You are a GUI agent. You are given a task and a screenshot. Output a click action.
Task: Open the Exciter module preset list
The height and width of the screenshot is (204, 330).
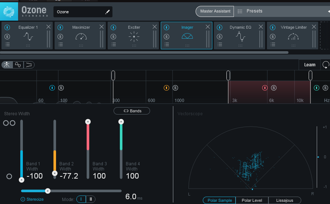tap(114, 45)
